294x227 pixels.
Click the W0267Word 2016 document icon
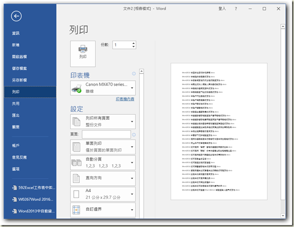14,199
